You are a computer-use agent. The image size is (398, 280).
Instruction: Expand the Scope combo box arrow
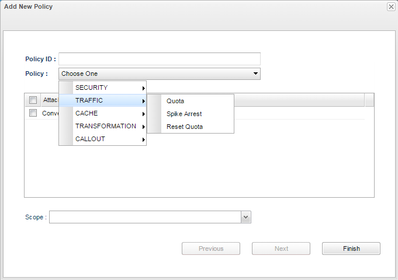(245, 217)
